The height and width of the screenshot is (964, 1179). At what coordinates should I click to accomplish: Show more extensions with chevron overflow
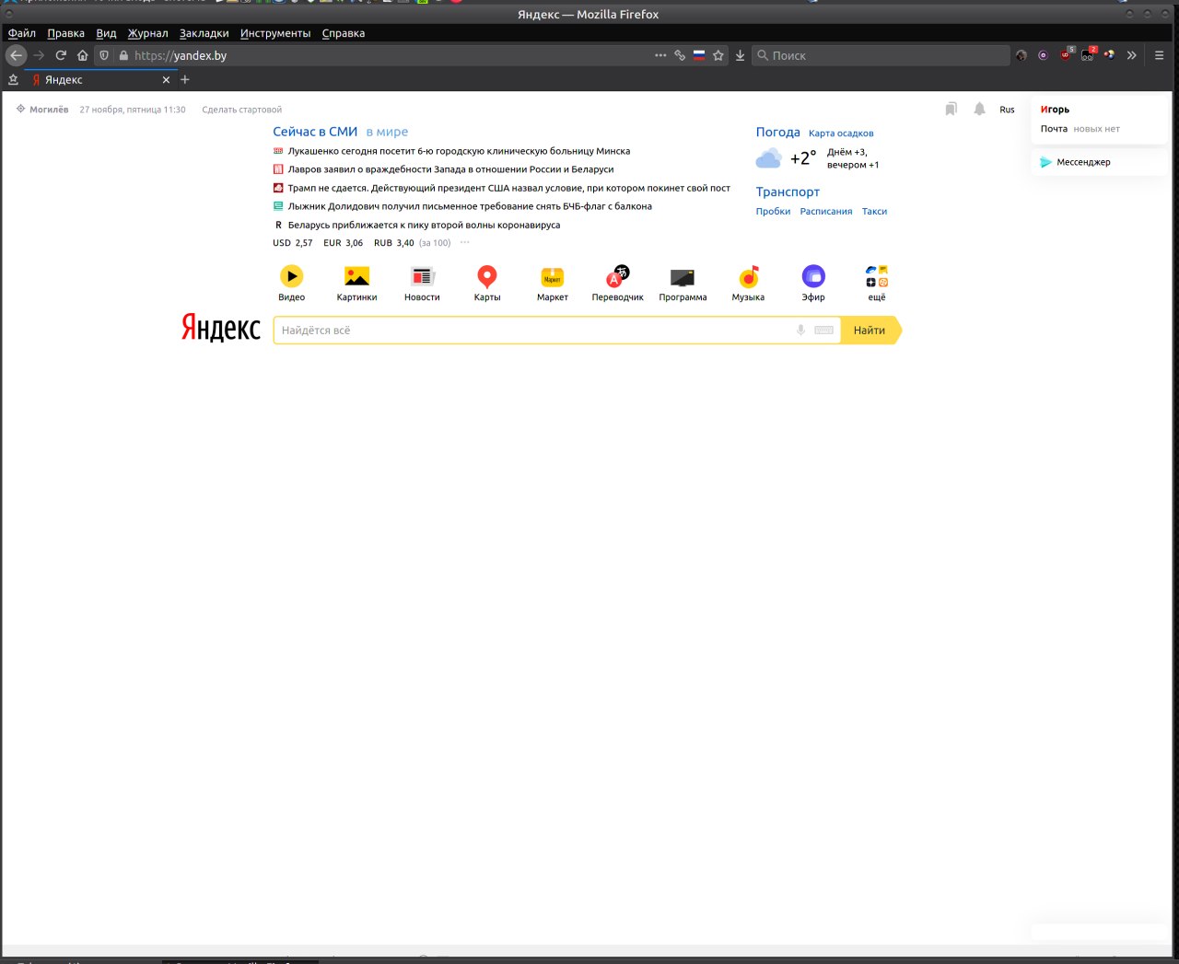coord(1132,55)
